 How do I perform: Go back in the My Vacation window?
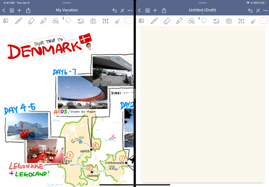pos(4,10)
